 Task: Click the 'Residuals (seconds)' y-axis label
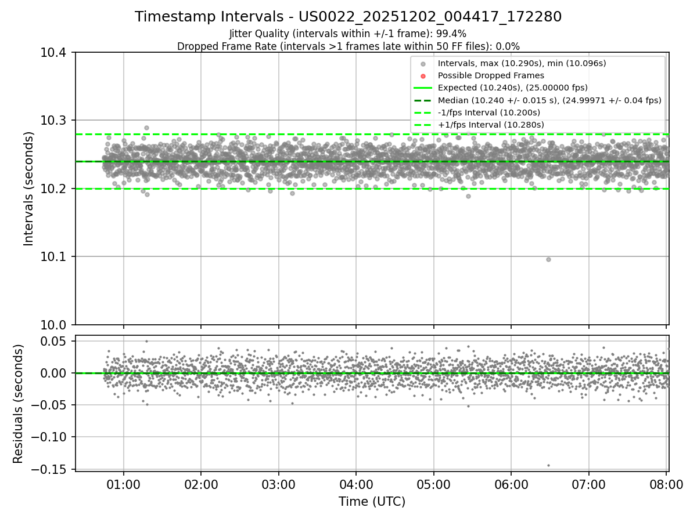[19, 404]
